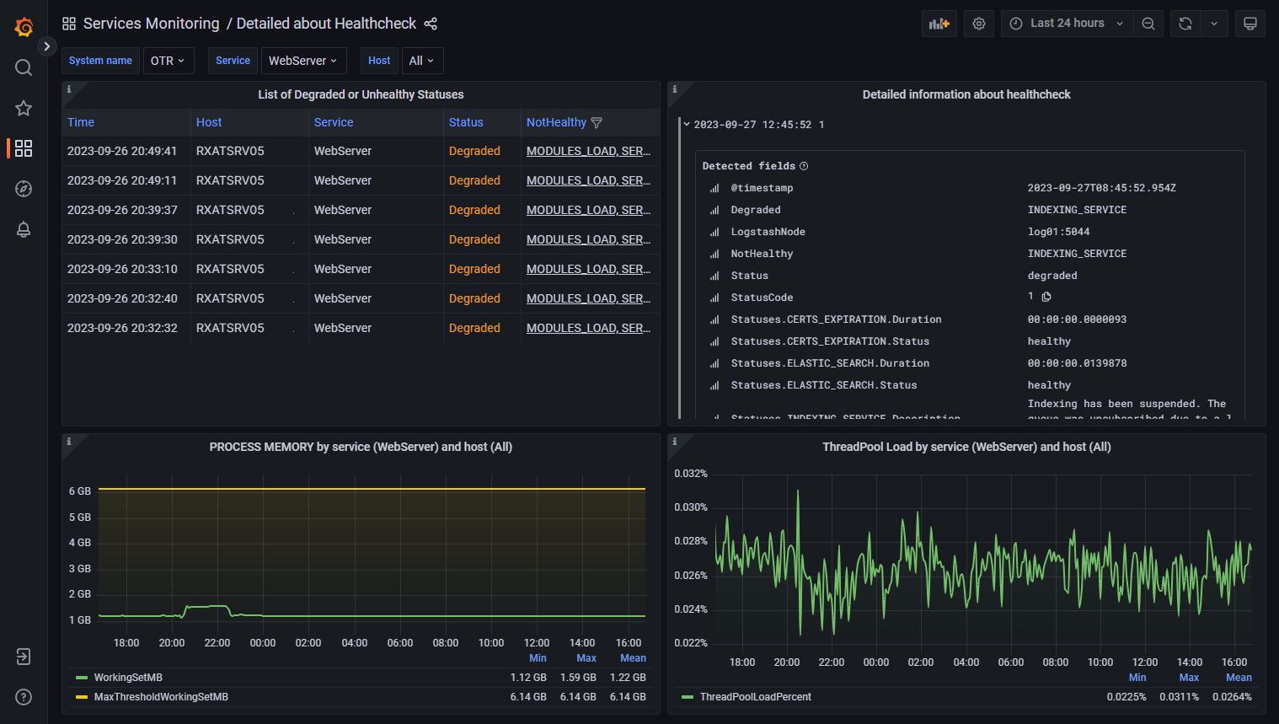Open the Alerting bell icon

pos(24,229)
